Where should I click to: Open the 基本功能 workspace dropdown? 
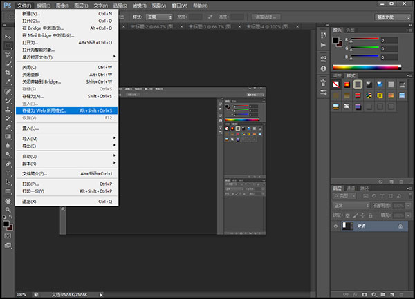click(393, 17)
